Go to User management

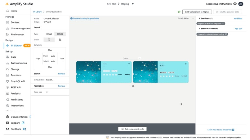pyautogui.click(x=20, y=28)
